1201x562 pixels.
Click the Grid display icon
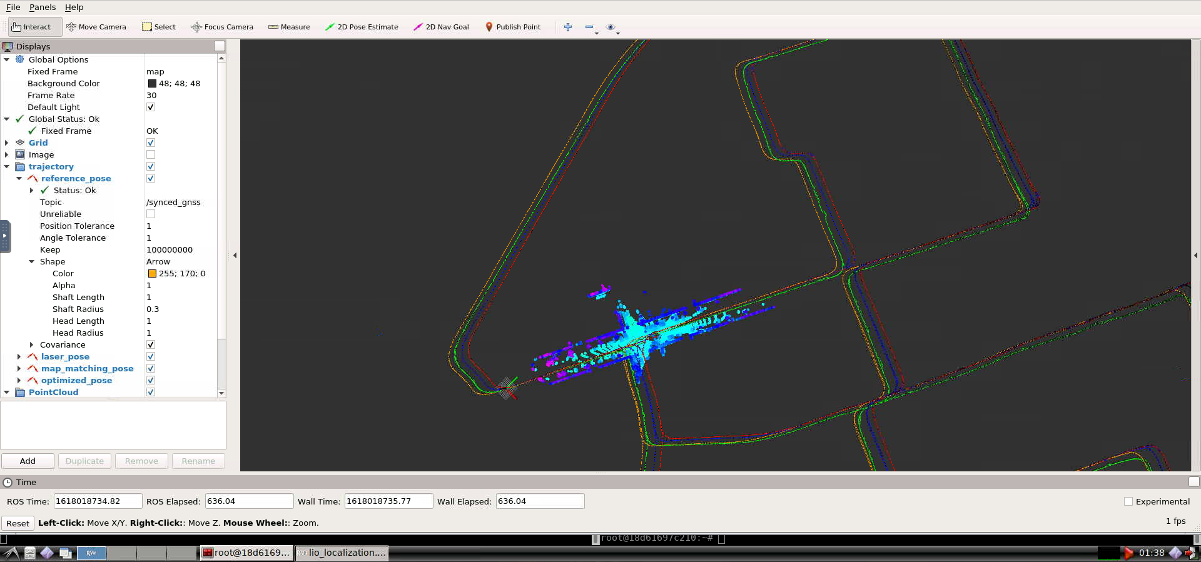point(20,143)
